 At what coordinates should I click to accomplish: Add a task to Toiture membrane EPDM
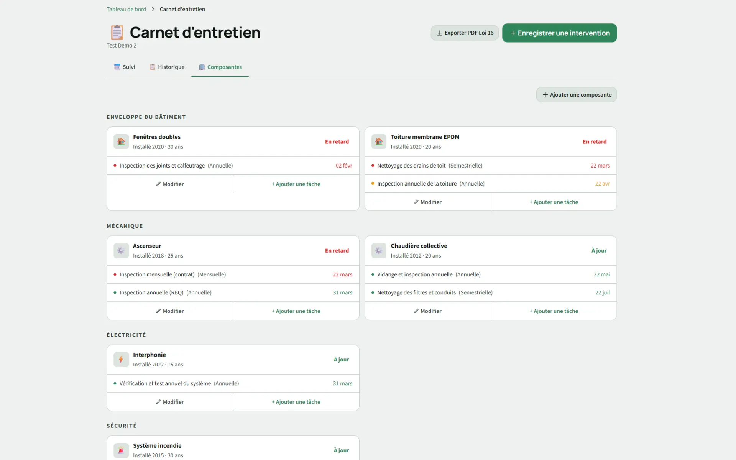[x=553, y=202]
